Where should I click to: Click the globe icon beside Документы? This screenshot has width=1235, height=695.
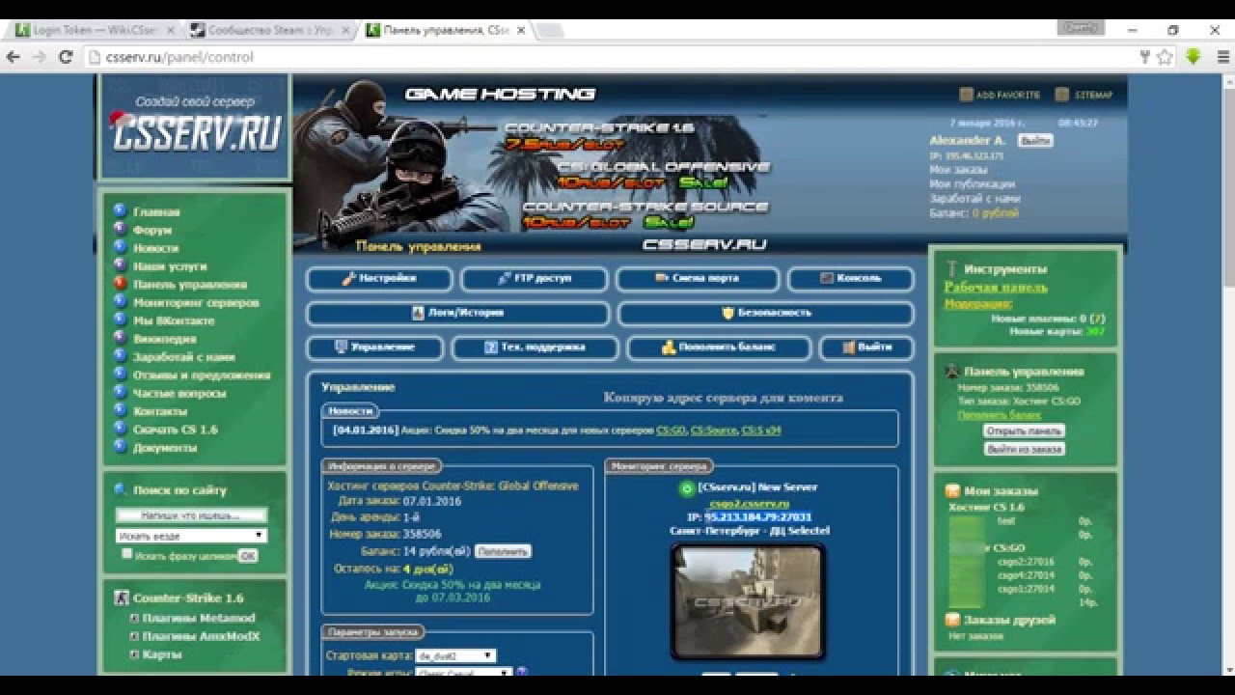(x=120, y=447)
